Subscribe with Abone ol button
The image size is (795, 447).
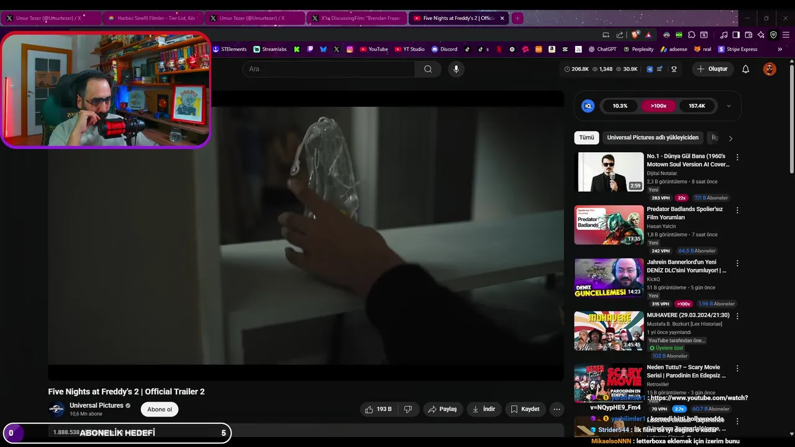coord(160,409)
